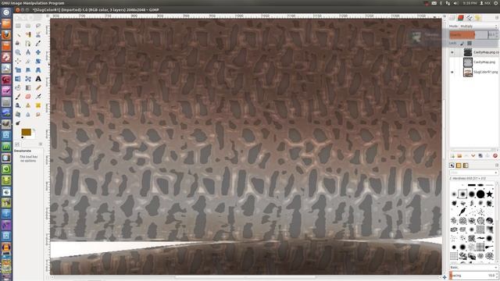The image size is (500, 281).
Task: Select the Free Select lasso tool
Action: click(38, 26)
